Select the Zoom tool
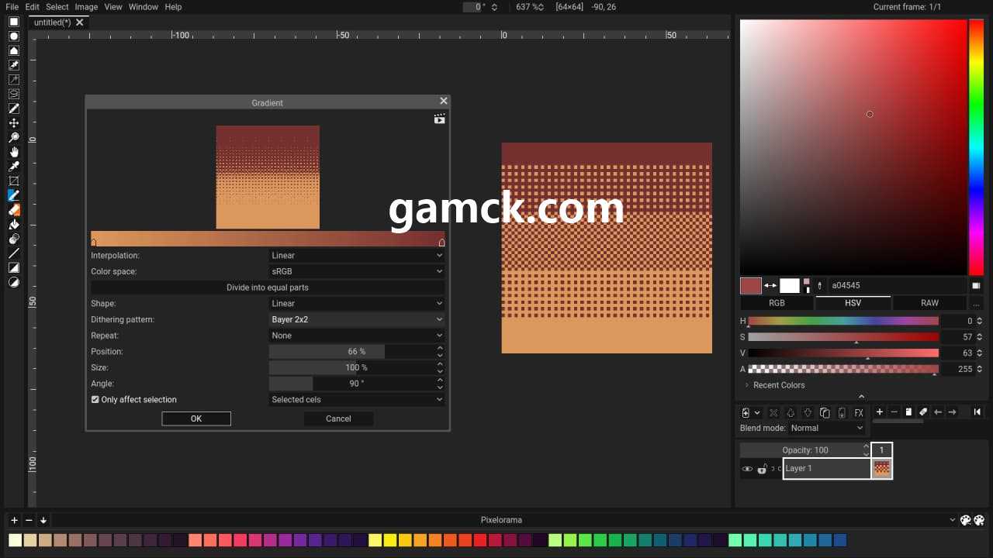This screenshot has width=993, height=558. [13, 137]
